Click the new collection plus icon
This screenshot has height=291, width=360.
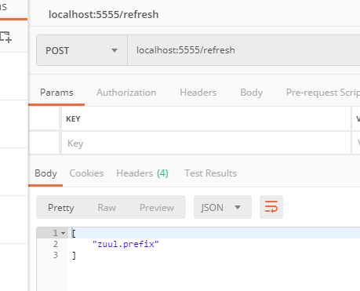(x=5, y=37)
